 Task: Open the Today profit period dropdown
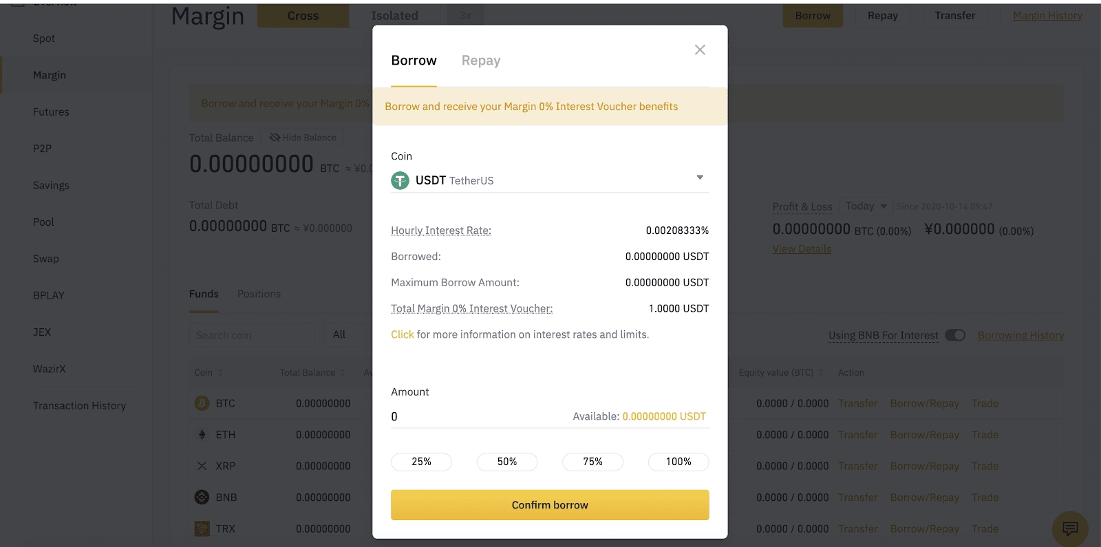click(x=865, y=206)
